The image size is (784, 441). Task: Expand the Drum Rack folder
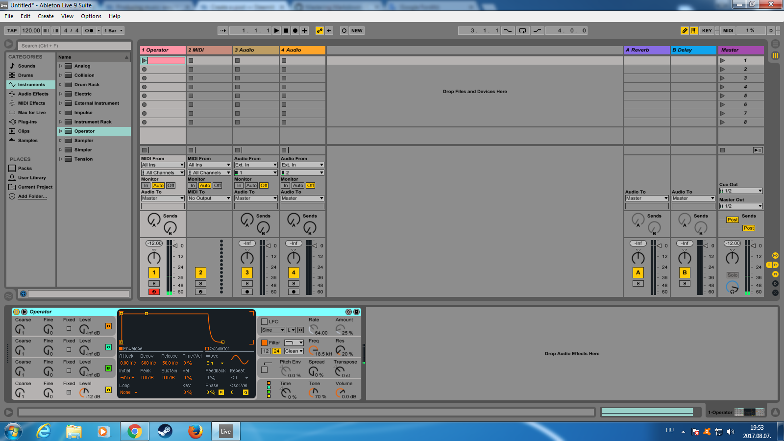pyautogui.click(x=61, y=84)
